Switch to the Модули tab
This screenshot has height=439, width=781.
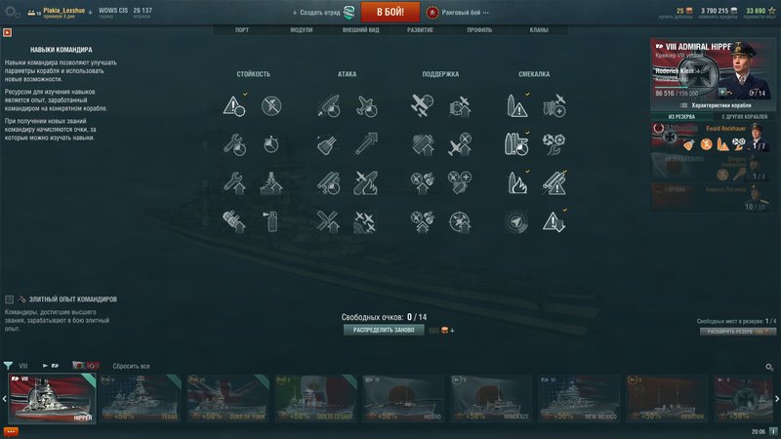[302, 30]
